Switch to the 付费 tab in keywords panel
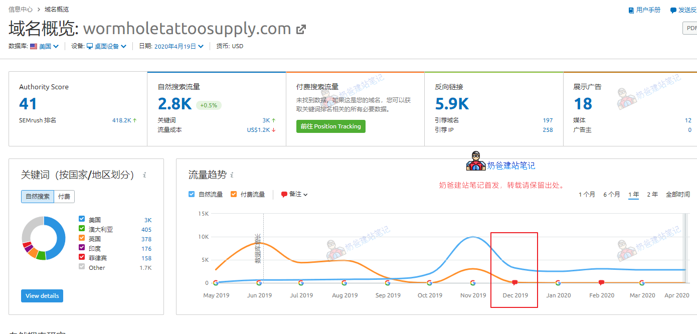 (64, 197)
